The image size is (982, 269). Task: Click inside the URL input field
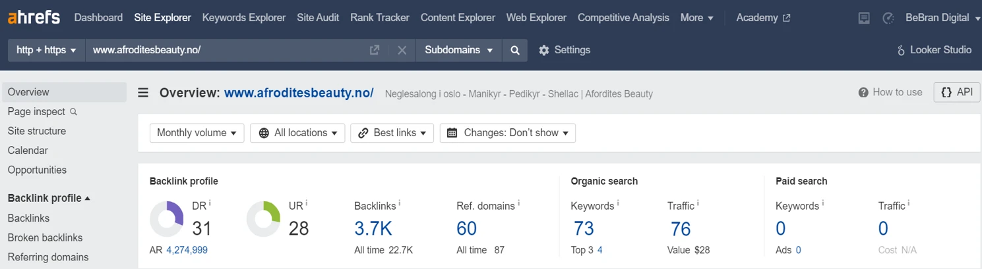(x=228, y=50)
